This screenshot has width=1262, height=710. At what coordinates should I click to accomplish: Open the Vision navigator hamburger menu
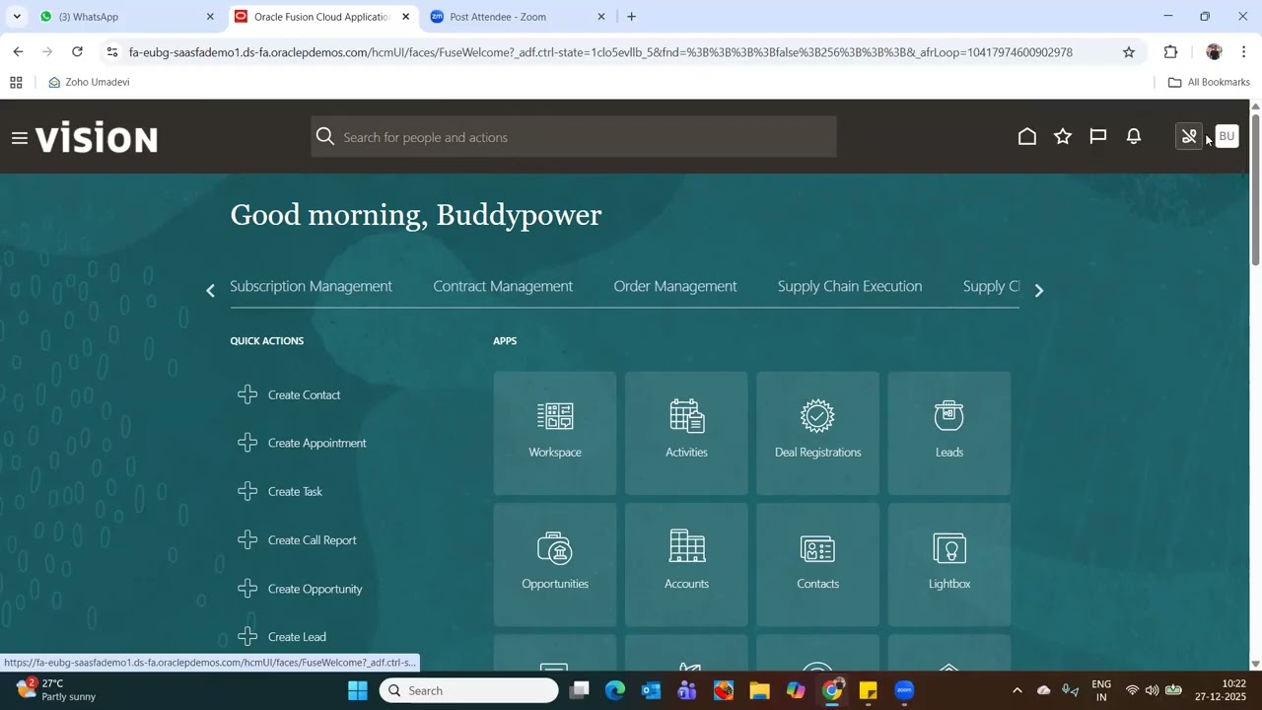[x=20, y=138]
